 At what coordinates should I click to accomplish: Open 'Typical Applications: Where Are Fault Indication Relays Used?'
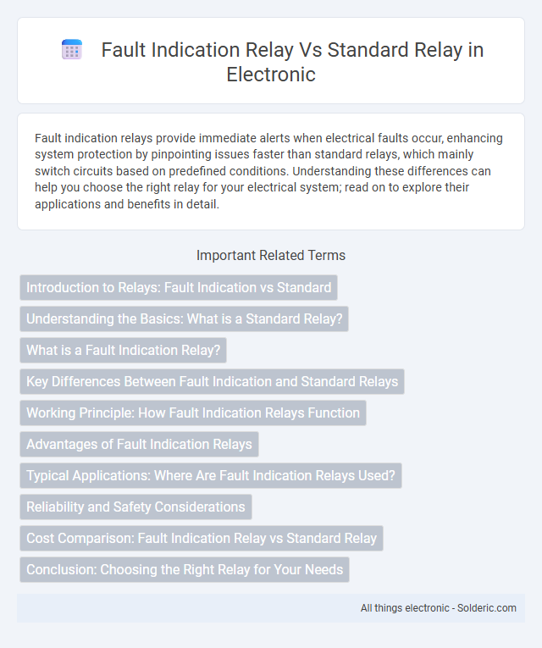click(211, 476)
